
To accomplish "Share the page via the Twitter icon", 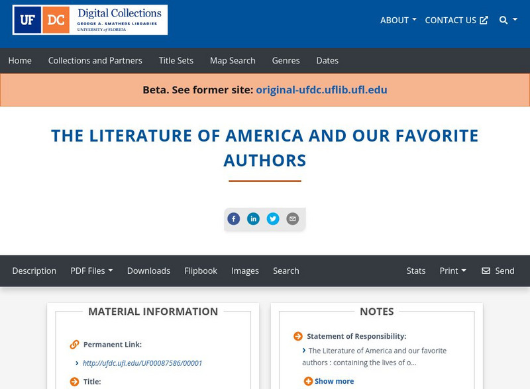I will point(273,218).
